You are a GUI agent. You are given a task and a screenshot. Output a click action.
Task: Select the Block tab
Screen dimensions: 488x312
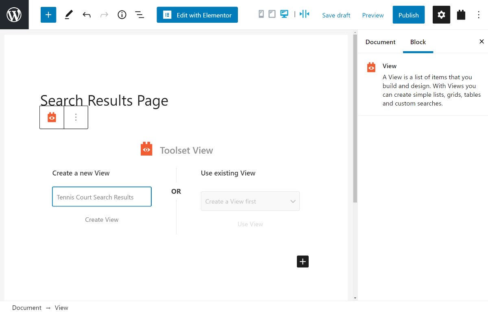[418, 42]
